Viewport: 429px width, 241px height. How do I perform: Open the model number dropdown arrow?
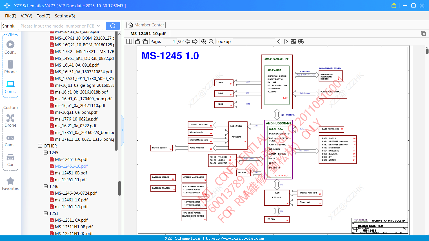[98, 26]
